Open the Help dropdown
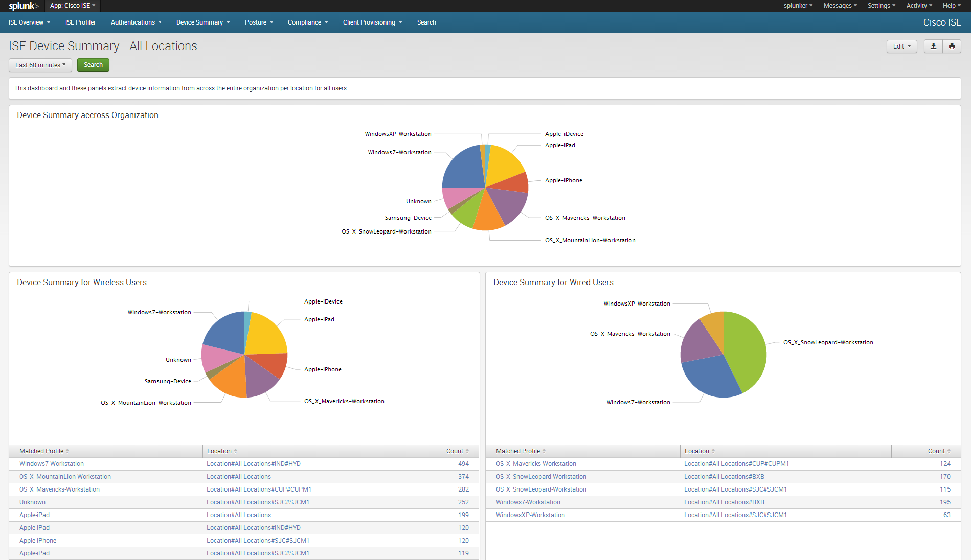The width and height of the screenshot is (971, 560). [x=952, y=6]
